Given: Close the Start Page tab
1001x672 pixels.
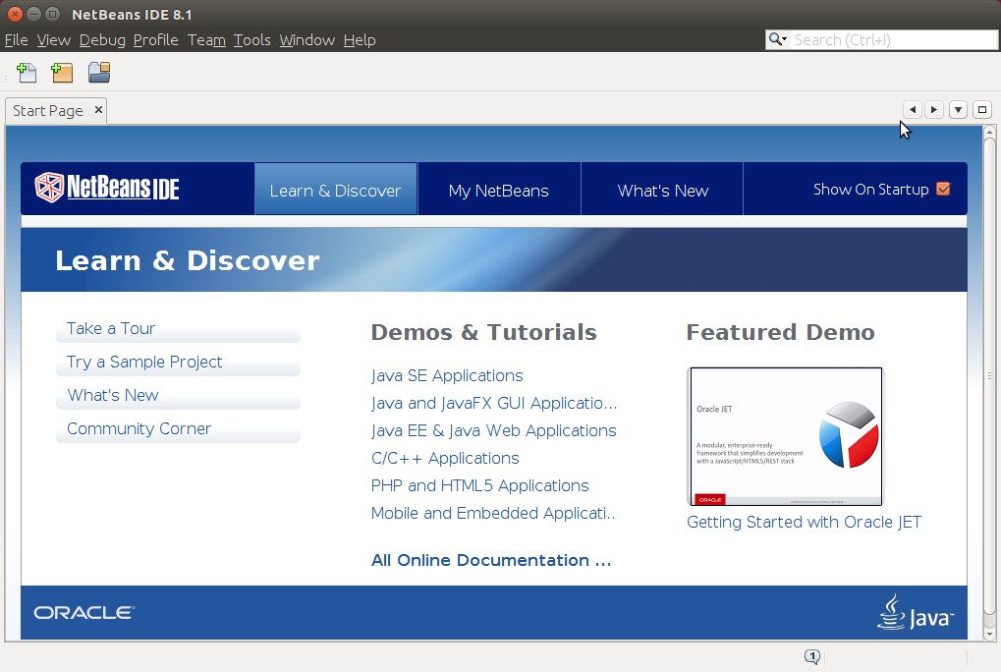Looking at the screenshot, I should [98, 110].
